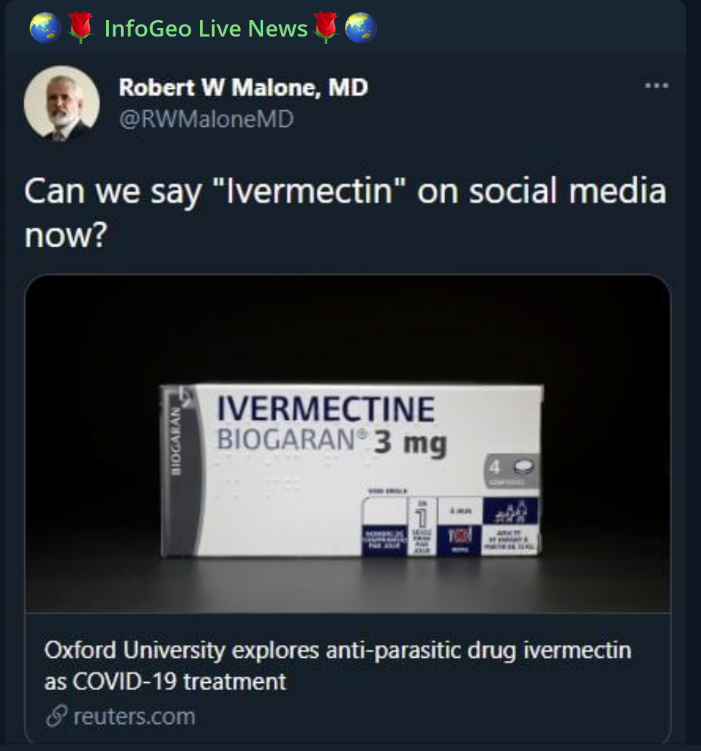Click the 4-tablet count badge on box
The width and height of the screenshot is (701, 751).
tap(511, 471)
